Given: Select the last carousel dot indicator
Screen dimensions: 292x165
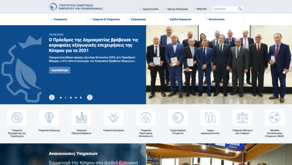Looking at the screenshot, I should pyautogui.click(x=81, y=98).
